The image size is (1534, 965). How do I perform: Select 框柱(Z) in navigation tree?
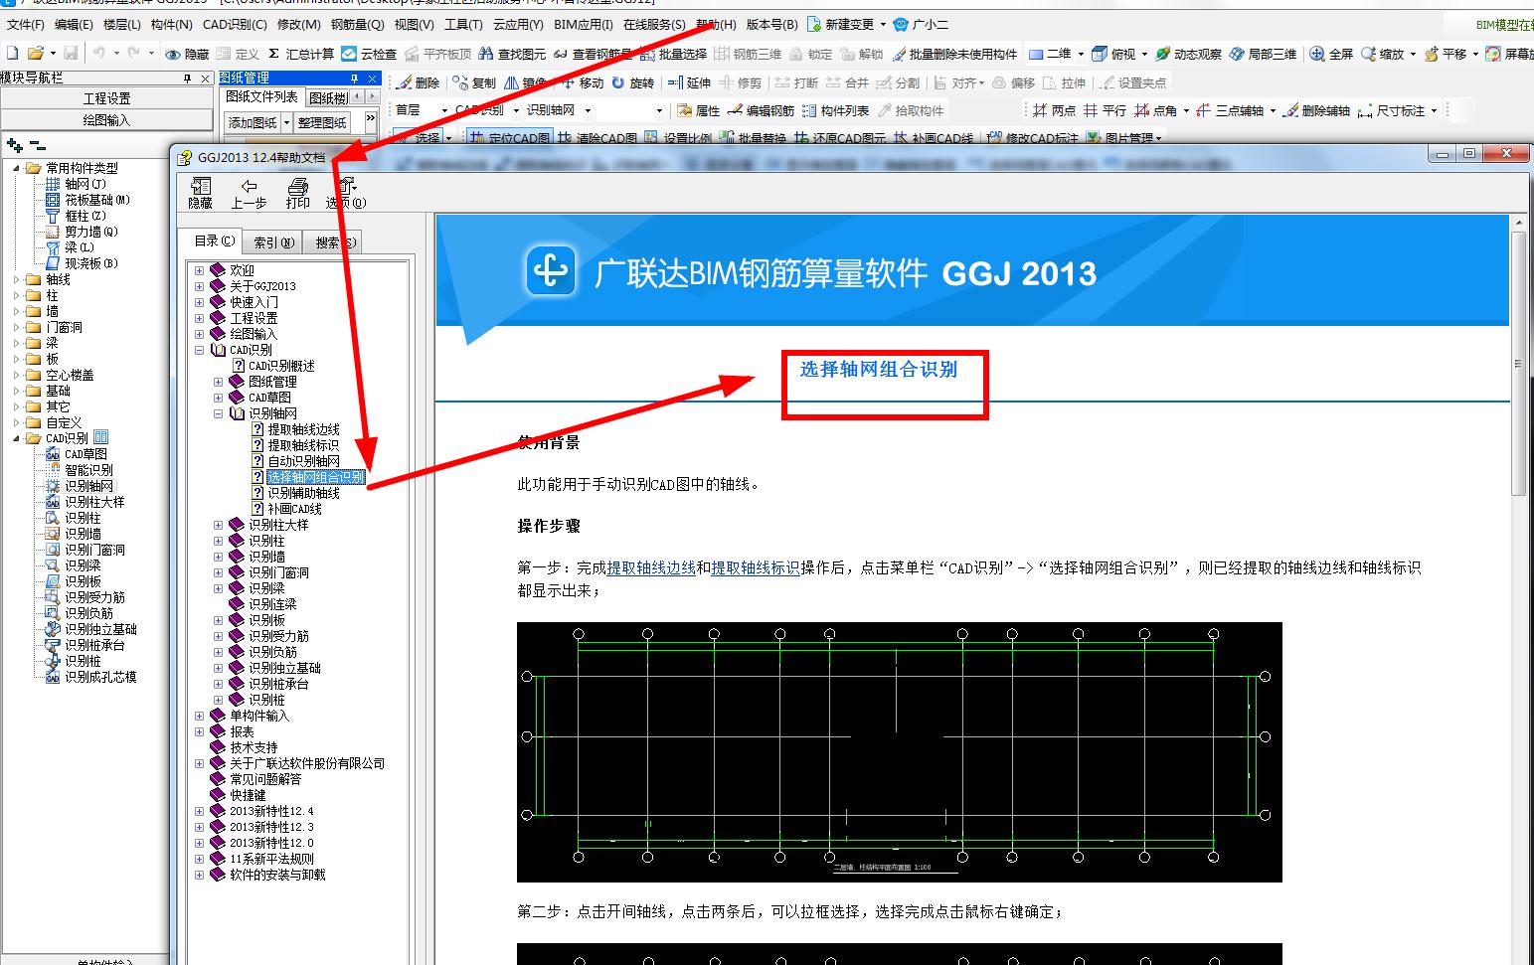85,216
